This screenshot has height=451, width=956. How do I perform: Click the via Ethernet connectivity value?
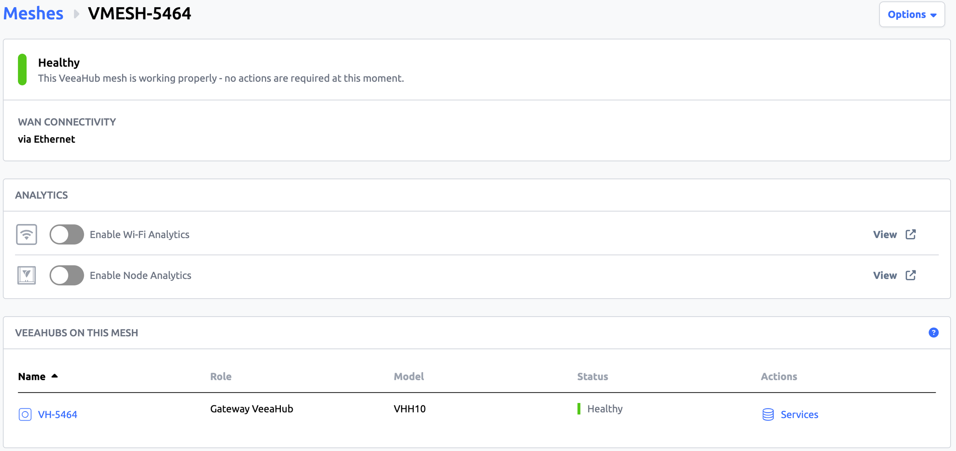point(47,139)
